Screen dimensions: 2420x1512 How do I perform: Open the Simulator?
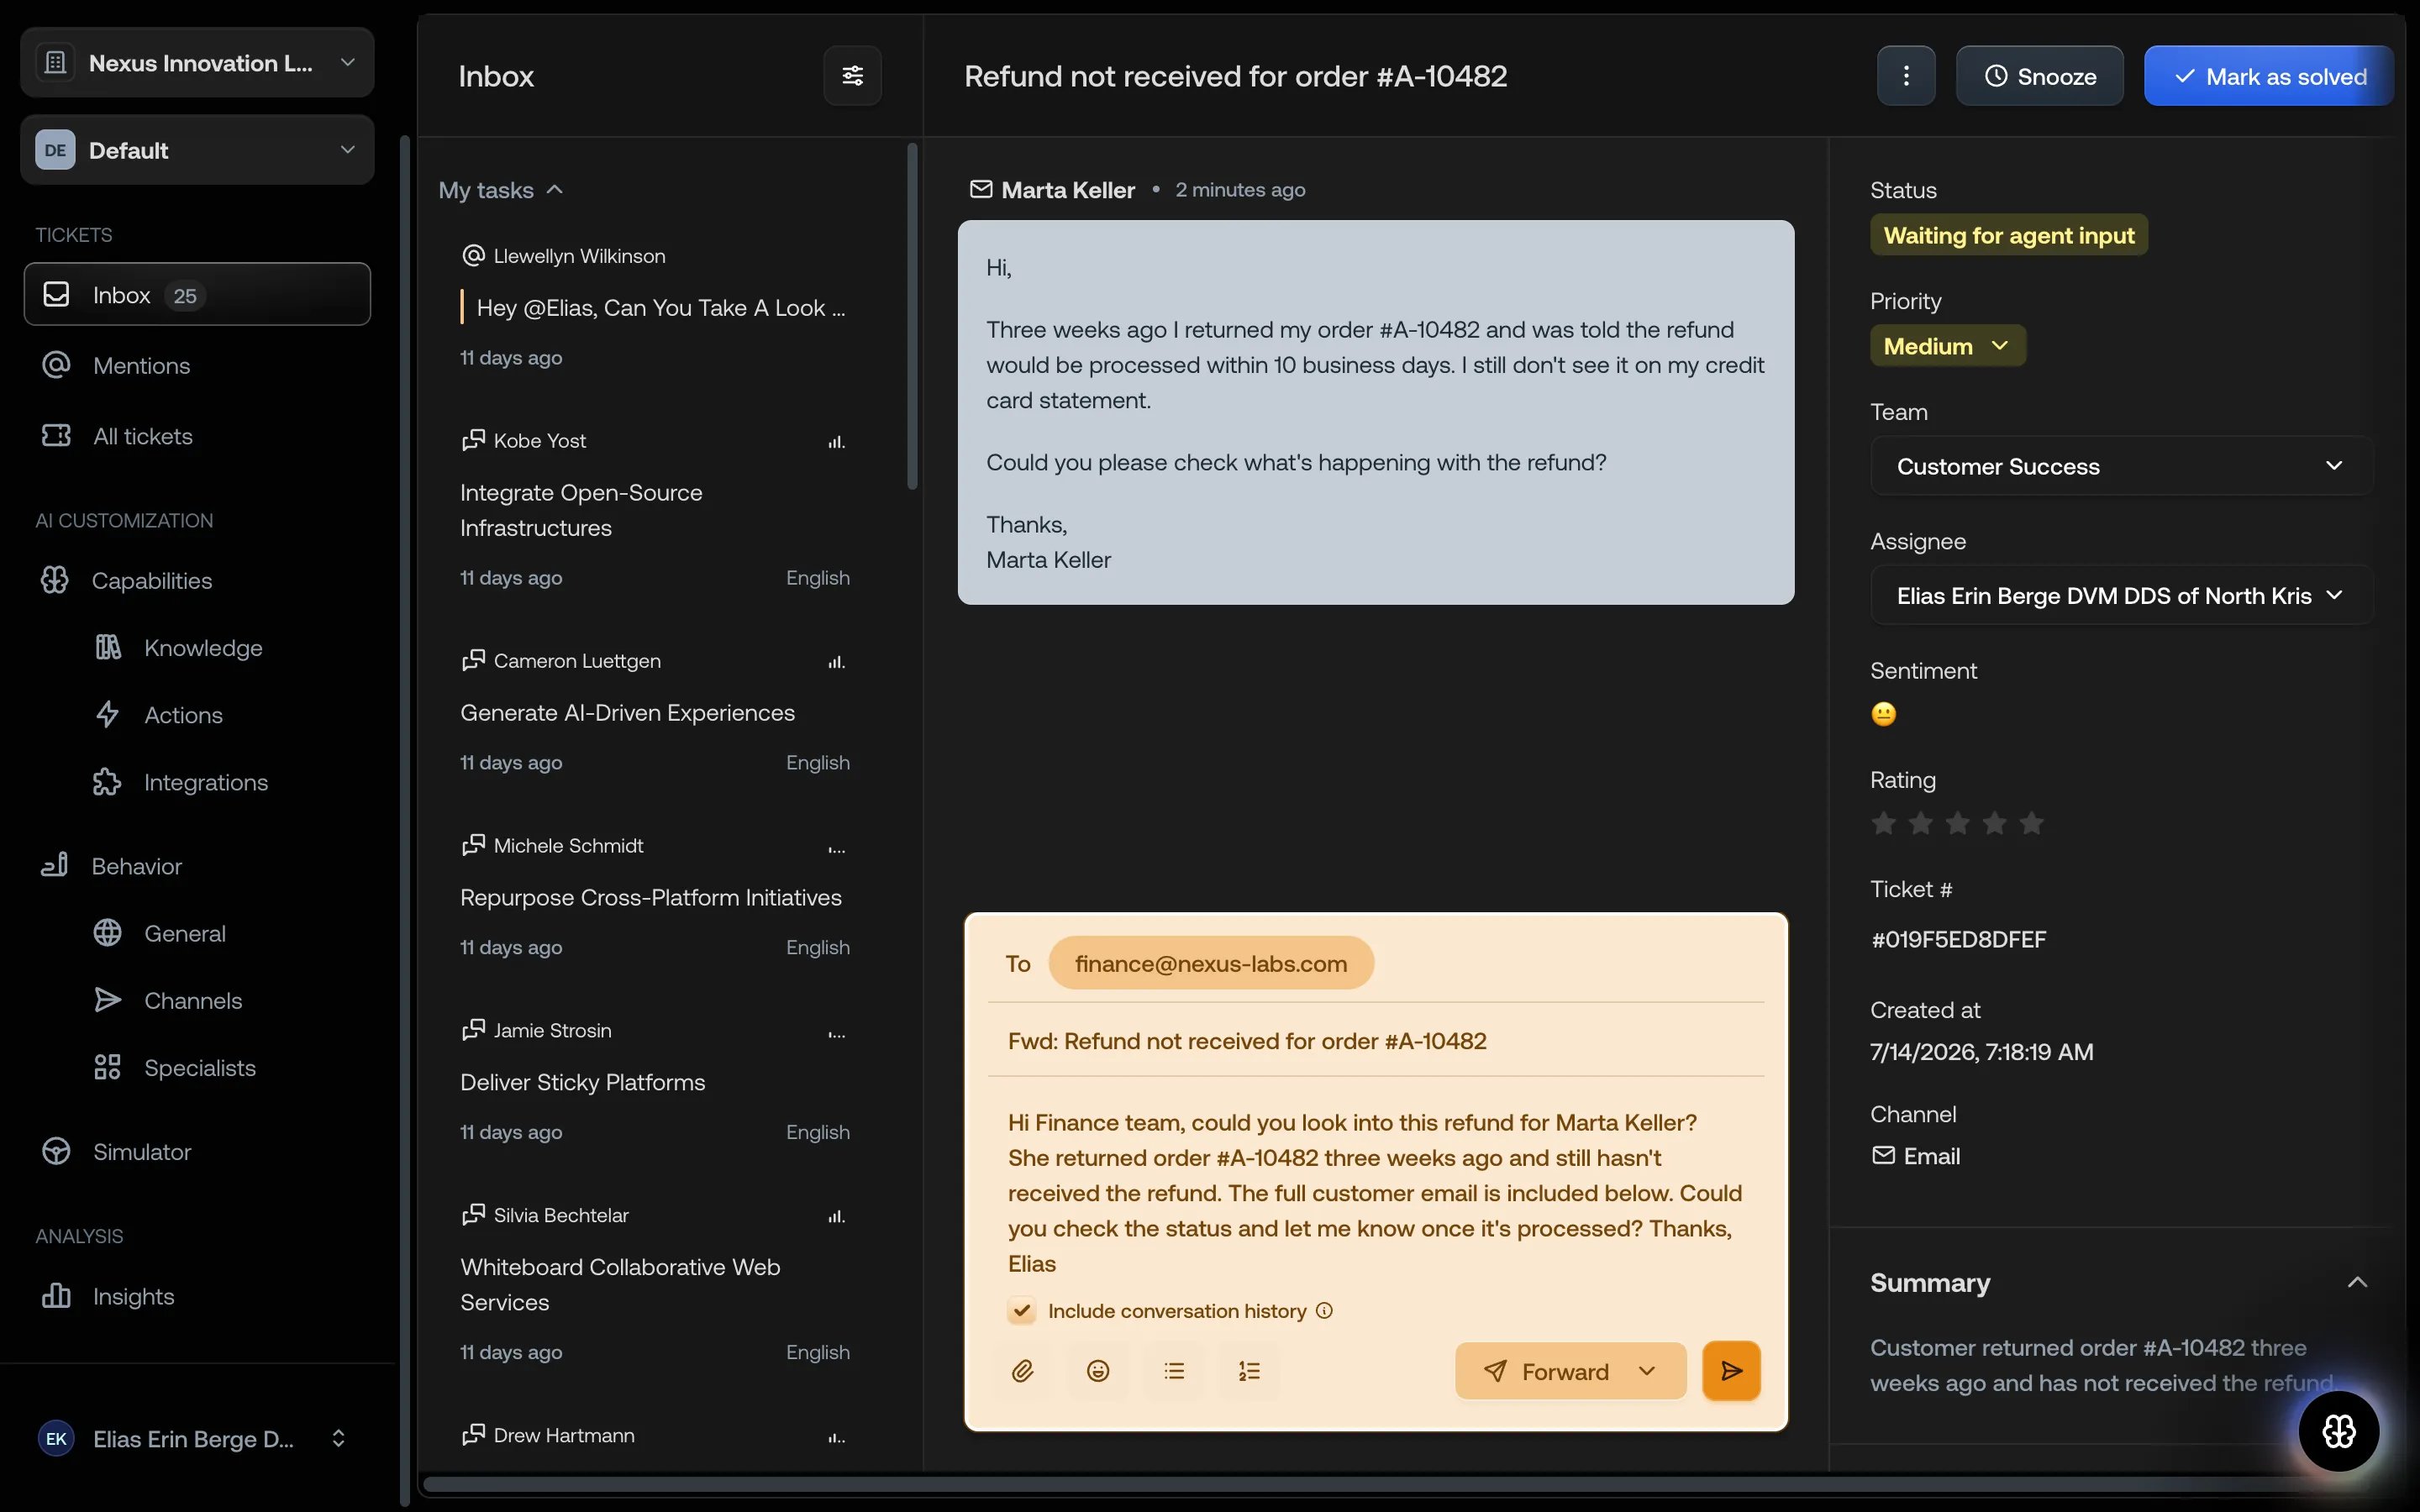coord(197,1152)
